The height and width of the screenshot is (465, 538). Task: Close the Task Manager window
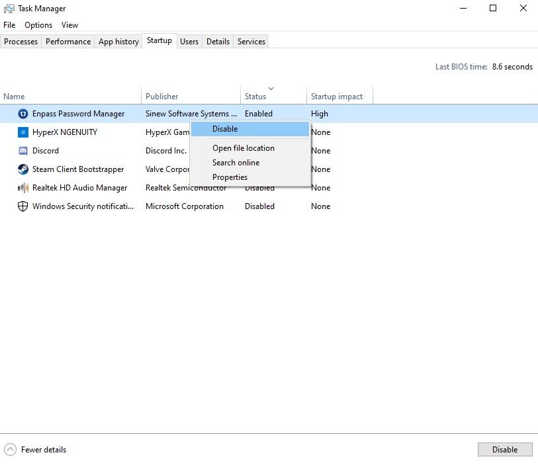click(523, 8)
